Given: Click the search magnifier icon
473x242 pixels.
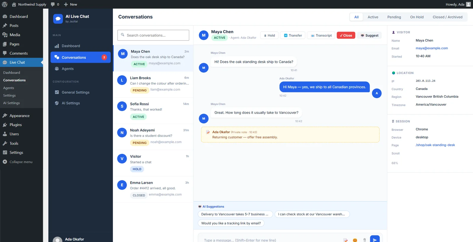Looking at the screenshot, I should 123,35.
